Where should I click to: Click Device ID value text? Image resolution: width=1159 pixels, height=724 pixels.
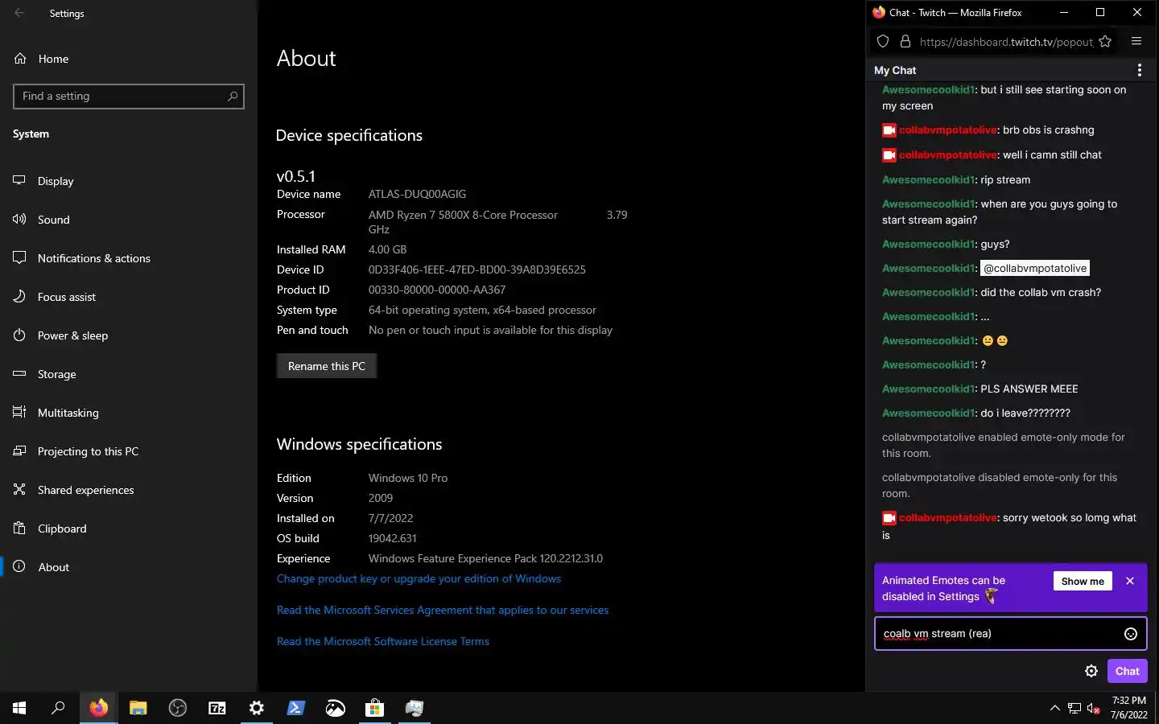476,269
